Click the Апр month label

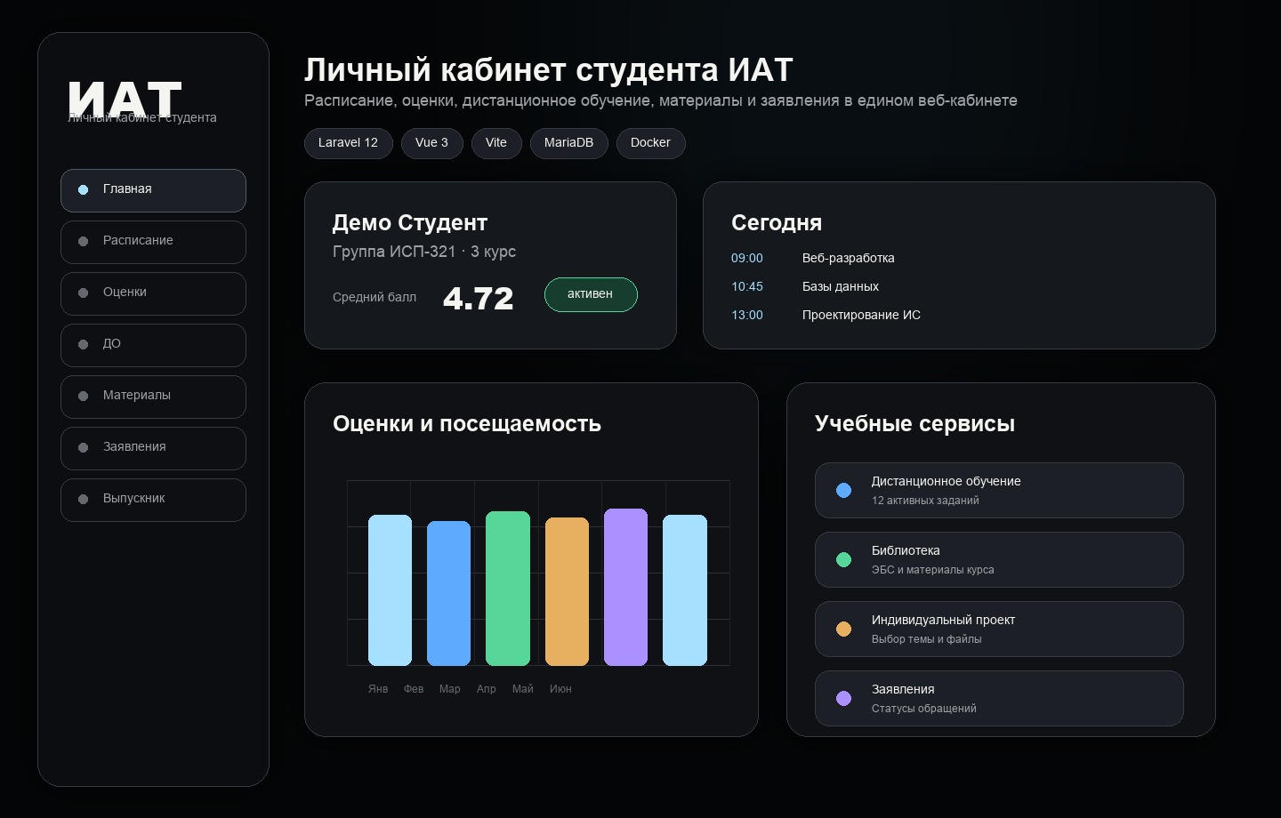click(487, 689)
